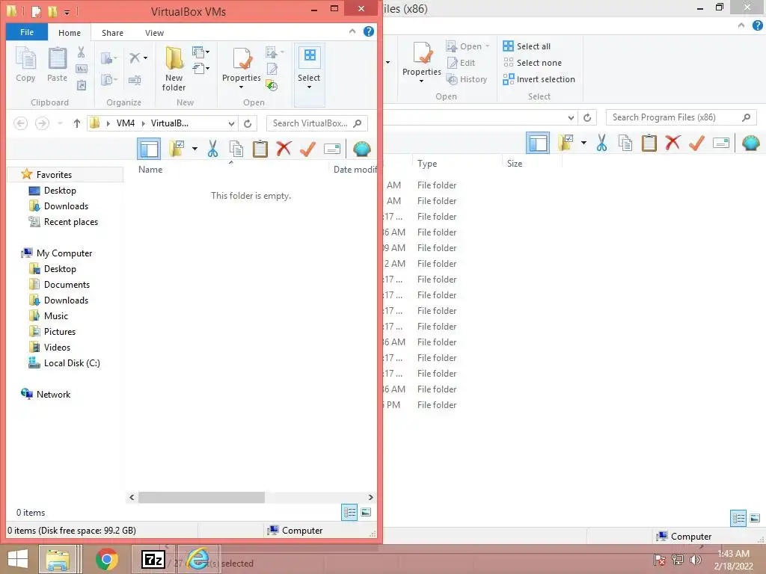766x574 pixels.
Task: Collapse the ribbon in VirtualBox VMs window
Action: point(352,31)
